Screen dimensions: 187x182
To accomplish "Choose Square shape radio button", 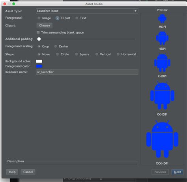I will (x=77, y=54).
